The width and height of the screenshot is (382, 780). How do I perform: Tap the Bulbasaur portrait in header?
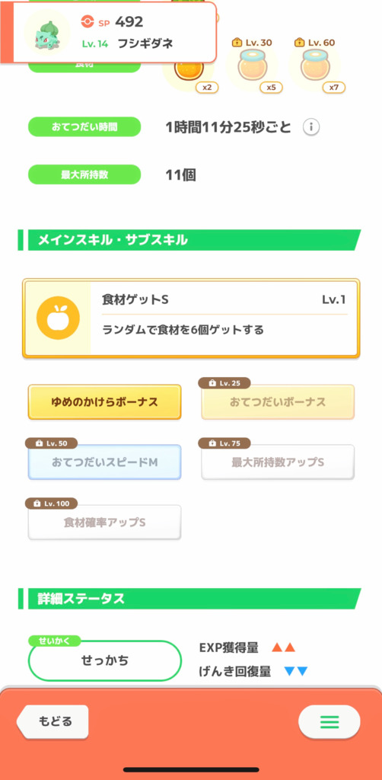47,33
